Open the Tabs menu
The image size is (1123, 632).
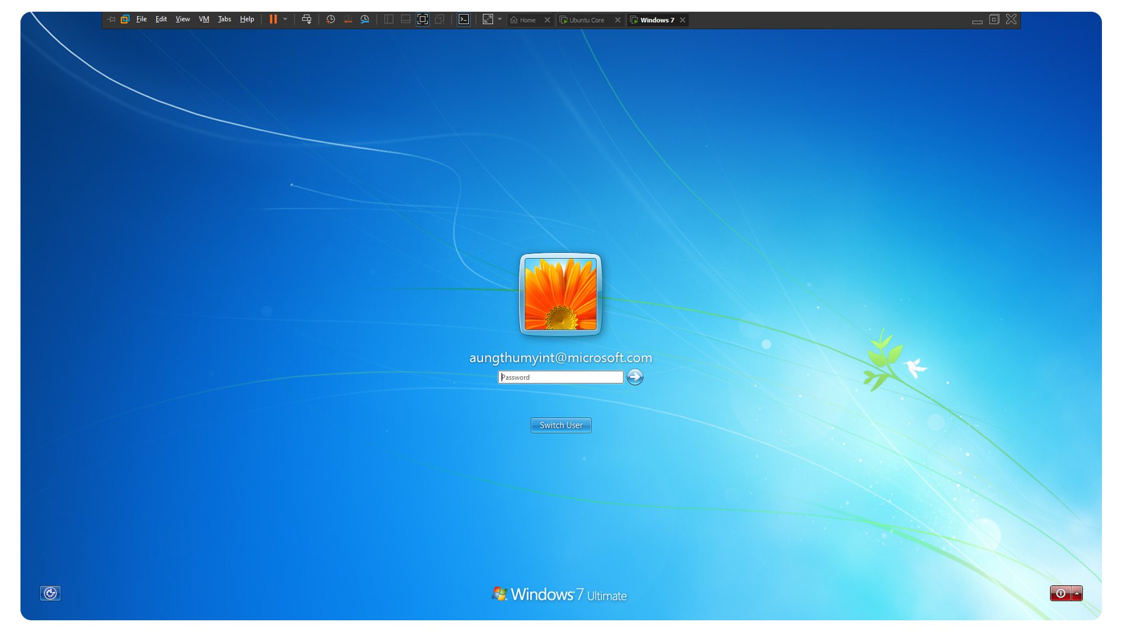click(x=225, y=19)
